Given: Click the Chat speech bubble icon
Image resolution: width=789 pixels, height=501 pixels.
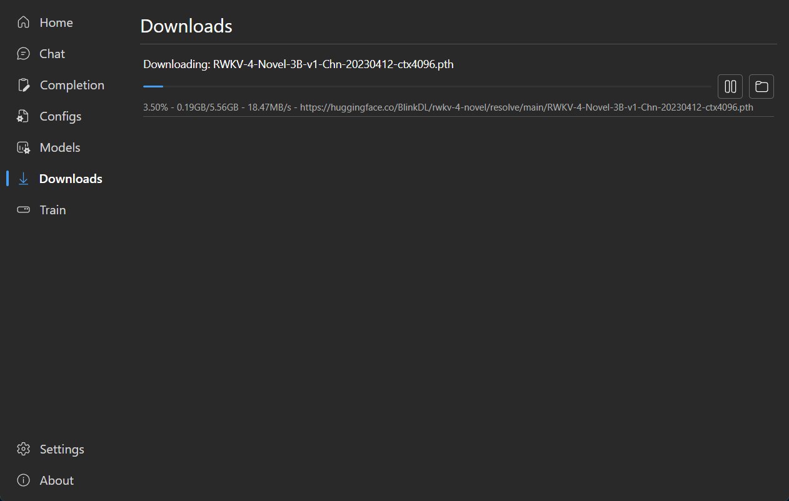Looking at the screenshot, I should click(x=23, y=54).
